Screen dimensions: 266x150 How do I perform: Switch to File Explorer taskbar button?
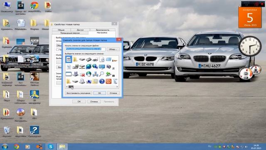coord(62,146)
